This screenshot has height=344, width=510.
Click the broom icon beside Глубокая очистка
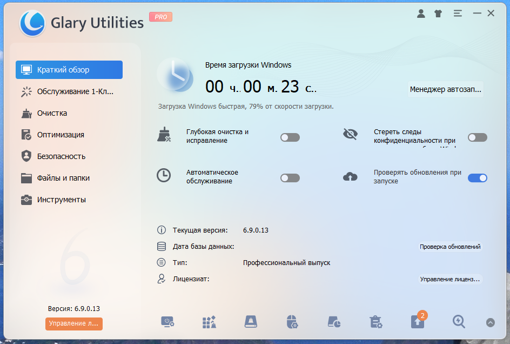tap(164, 135)
